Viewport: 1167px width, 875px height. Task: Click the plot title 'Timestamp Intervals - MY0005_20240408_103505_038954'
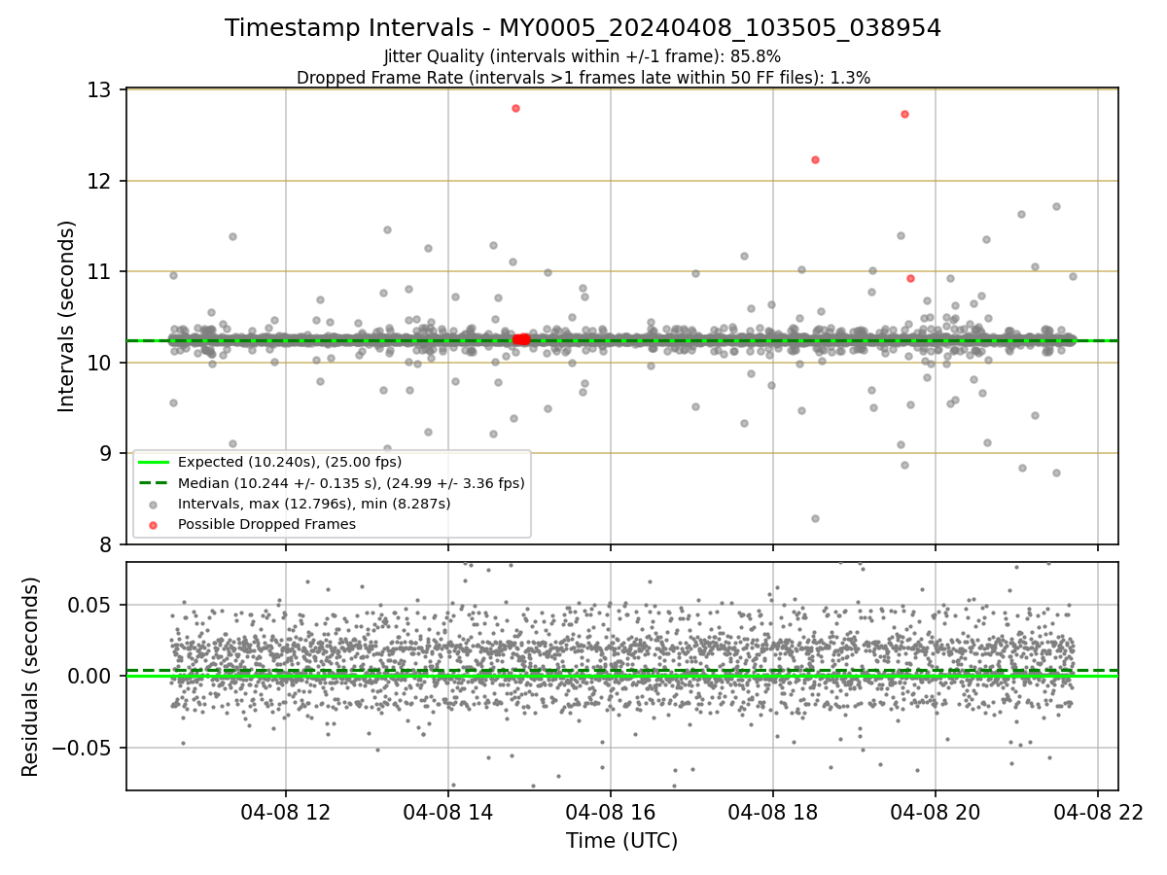click(x=583, y=28)
